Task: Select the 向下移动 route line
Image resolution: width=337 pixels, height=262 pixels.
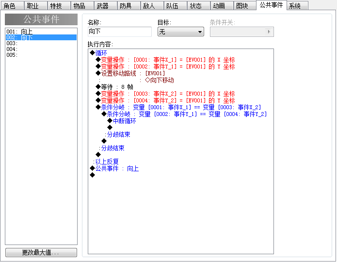Action: (181, 80)
